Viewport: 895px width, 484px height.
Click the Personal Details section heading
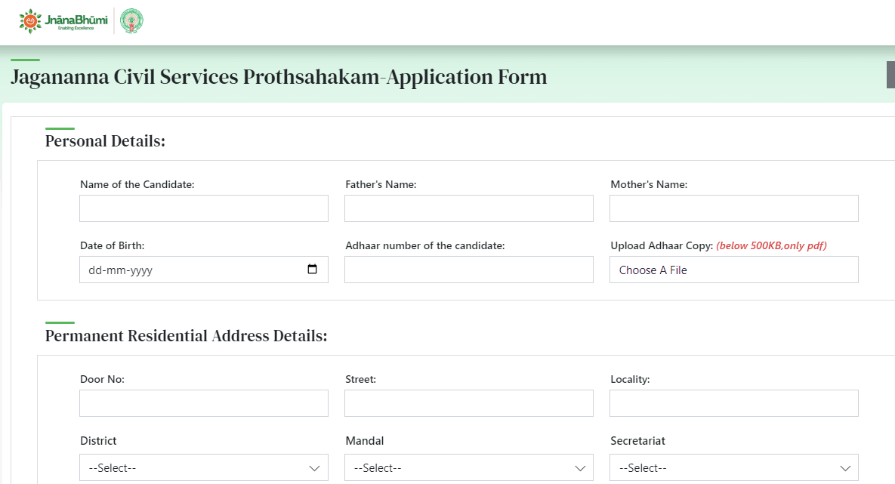[x=104, y=140]
